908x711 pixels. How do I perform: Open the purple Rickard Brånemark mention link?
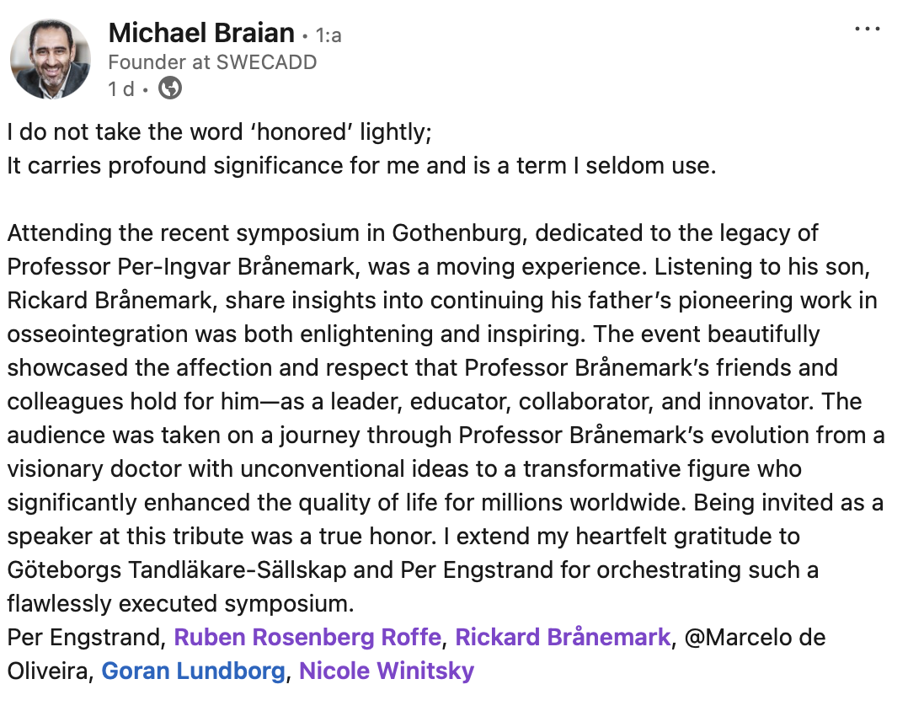563,638
